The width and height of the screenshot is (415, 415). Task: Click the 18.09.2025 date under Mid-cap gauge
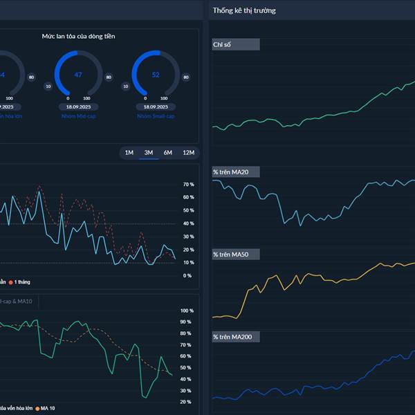[x=78, y=107]
